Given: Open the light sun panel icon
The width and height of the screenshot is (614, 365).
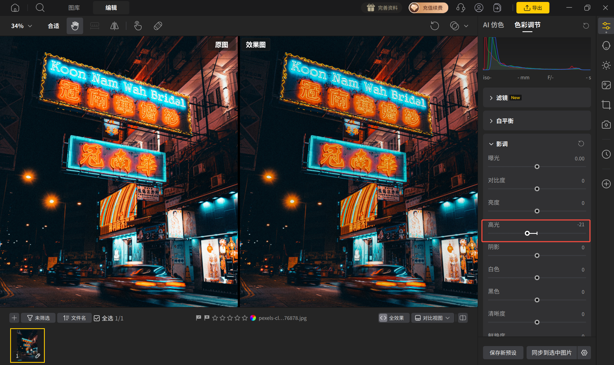Looking at the screenshot, I should (x=606, y=65).
